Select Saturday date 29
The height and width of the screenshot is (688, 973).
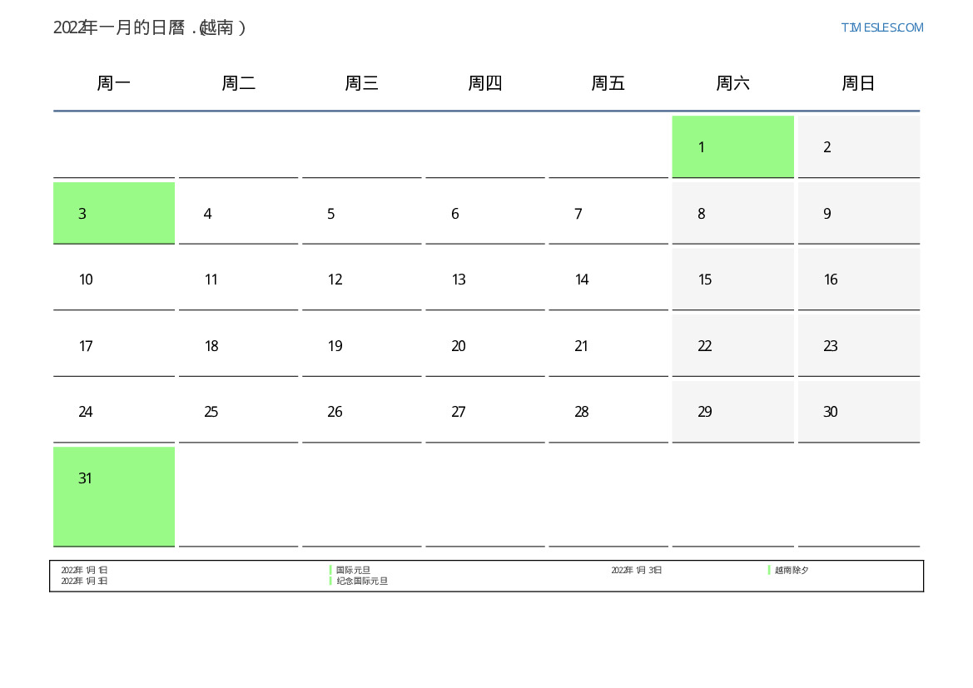tap(732, 411)
